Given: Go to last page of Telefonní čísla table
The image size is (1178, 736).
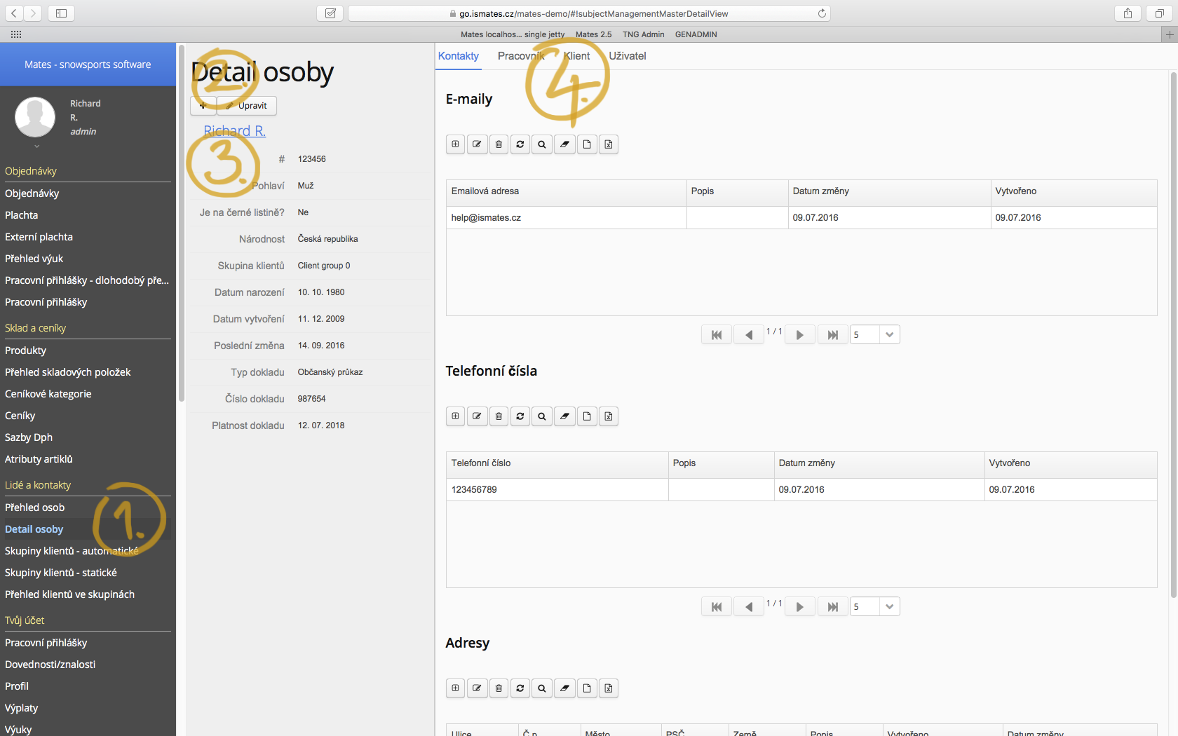Looking at the screenshot, I should [833, 607].
